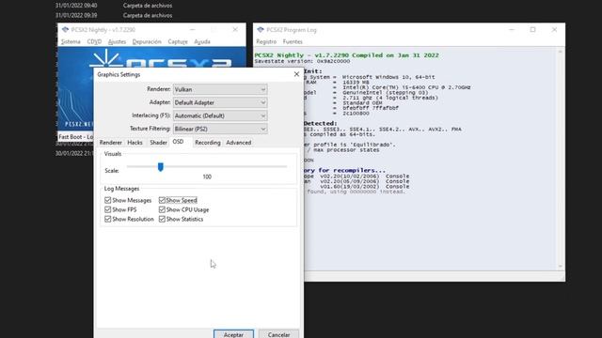Click 'Carpeta de archivos' dated 31/01/2022 09:39
Screen dimensions: 602x338
click(148, 16)
